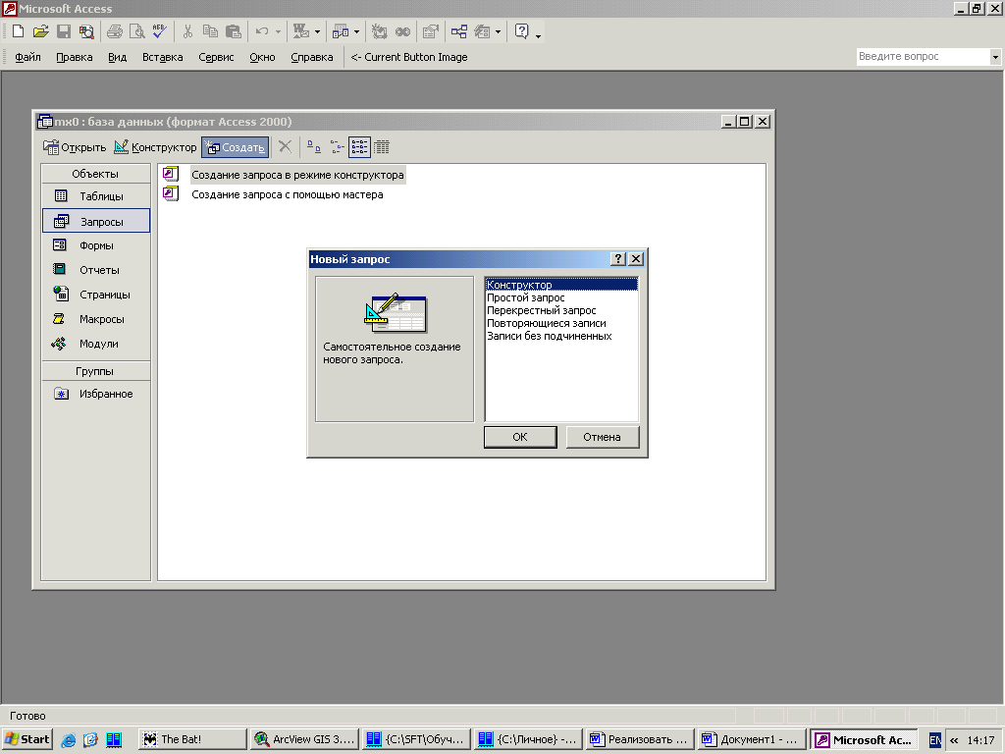Click the Microsoft Access Help icon

(x=522, y=30)
